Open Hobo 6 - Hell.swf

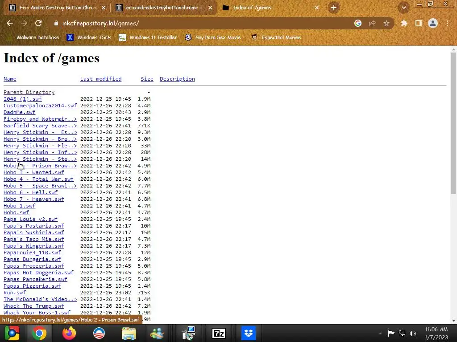point(31,192)
